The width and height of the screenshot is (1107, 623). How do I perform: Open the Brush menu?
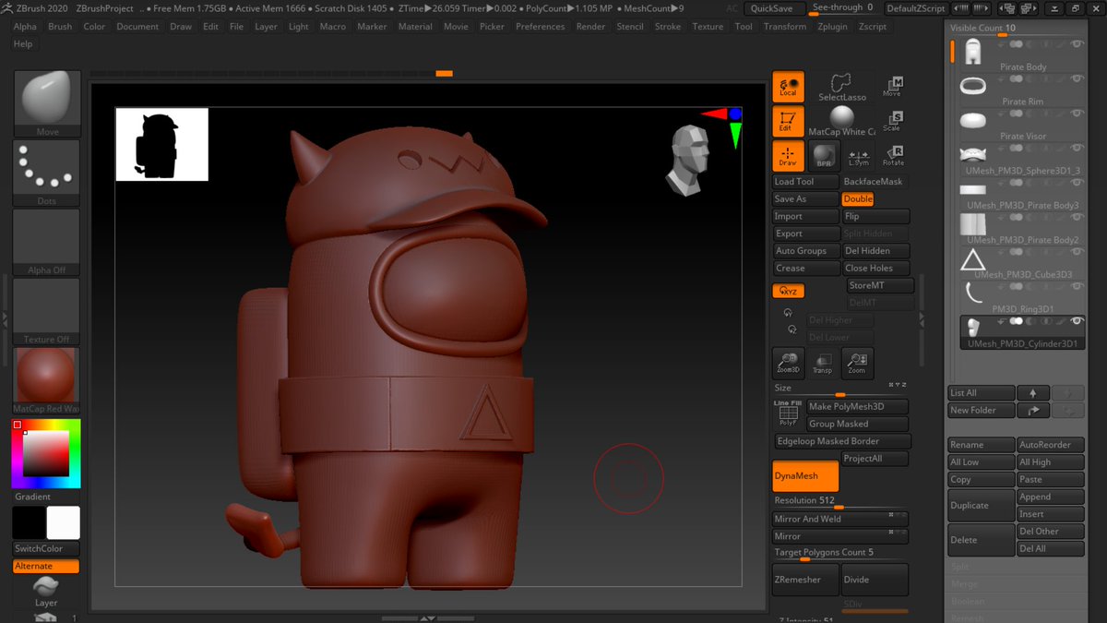click(x=60, y=27)
